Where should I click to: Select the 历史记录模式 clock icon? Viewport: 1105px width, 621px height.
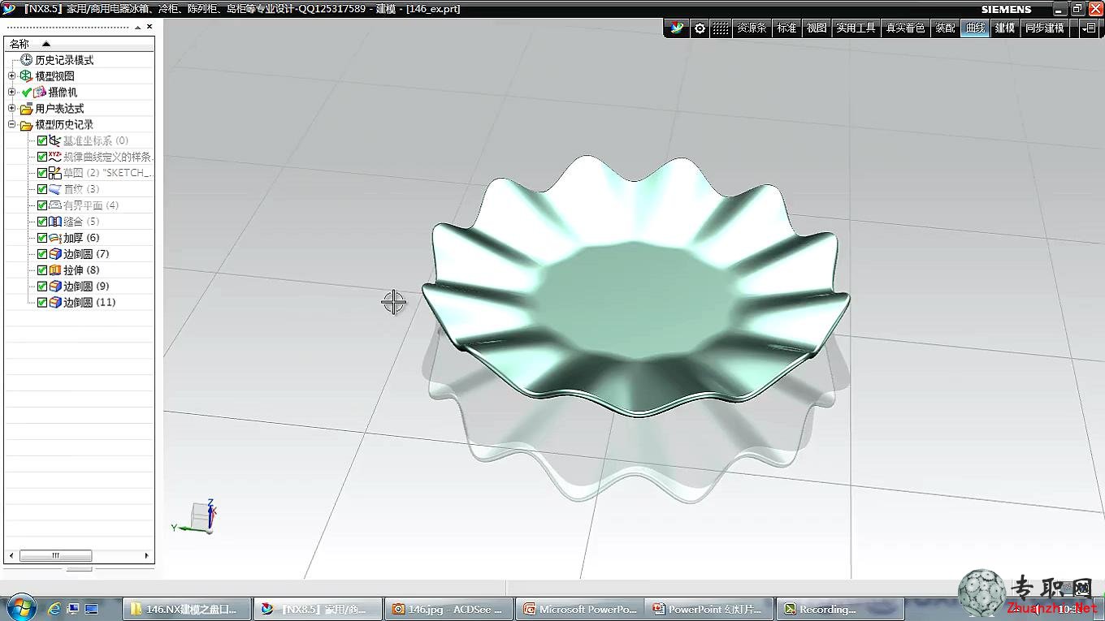pyautogui.click(x=26, y=60)
